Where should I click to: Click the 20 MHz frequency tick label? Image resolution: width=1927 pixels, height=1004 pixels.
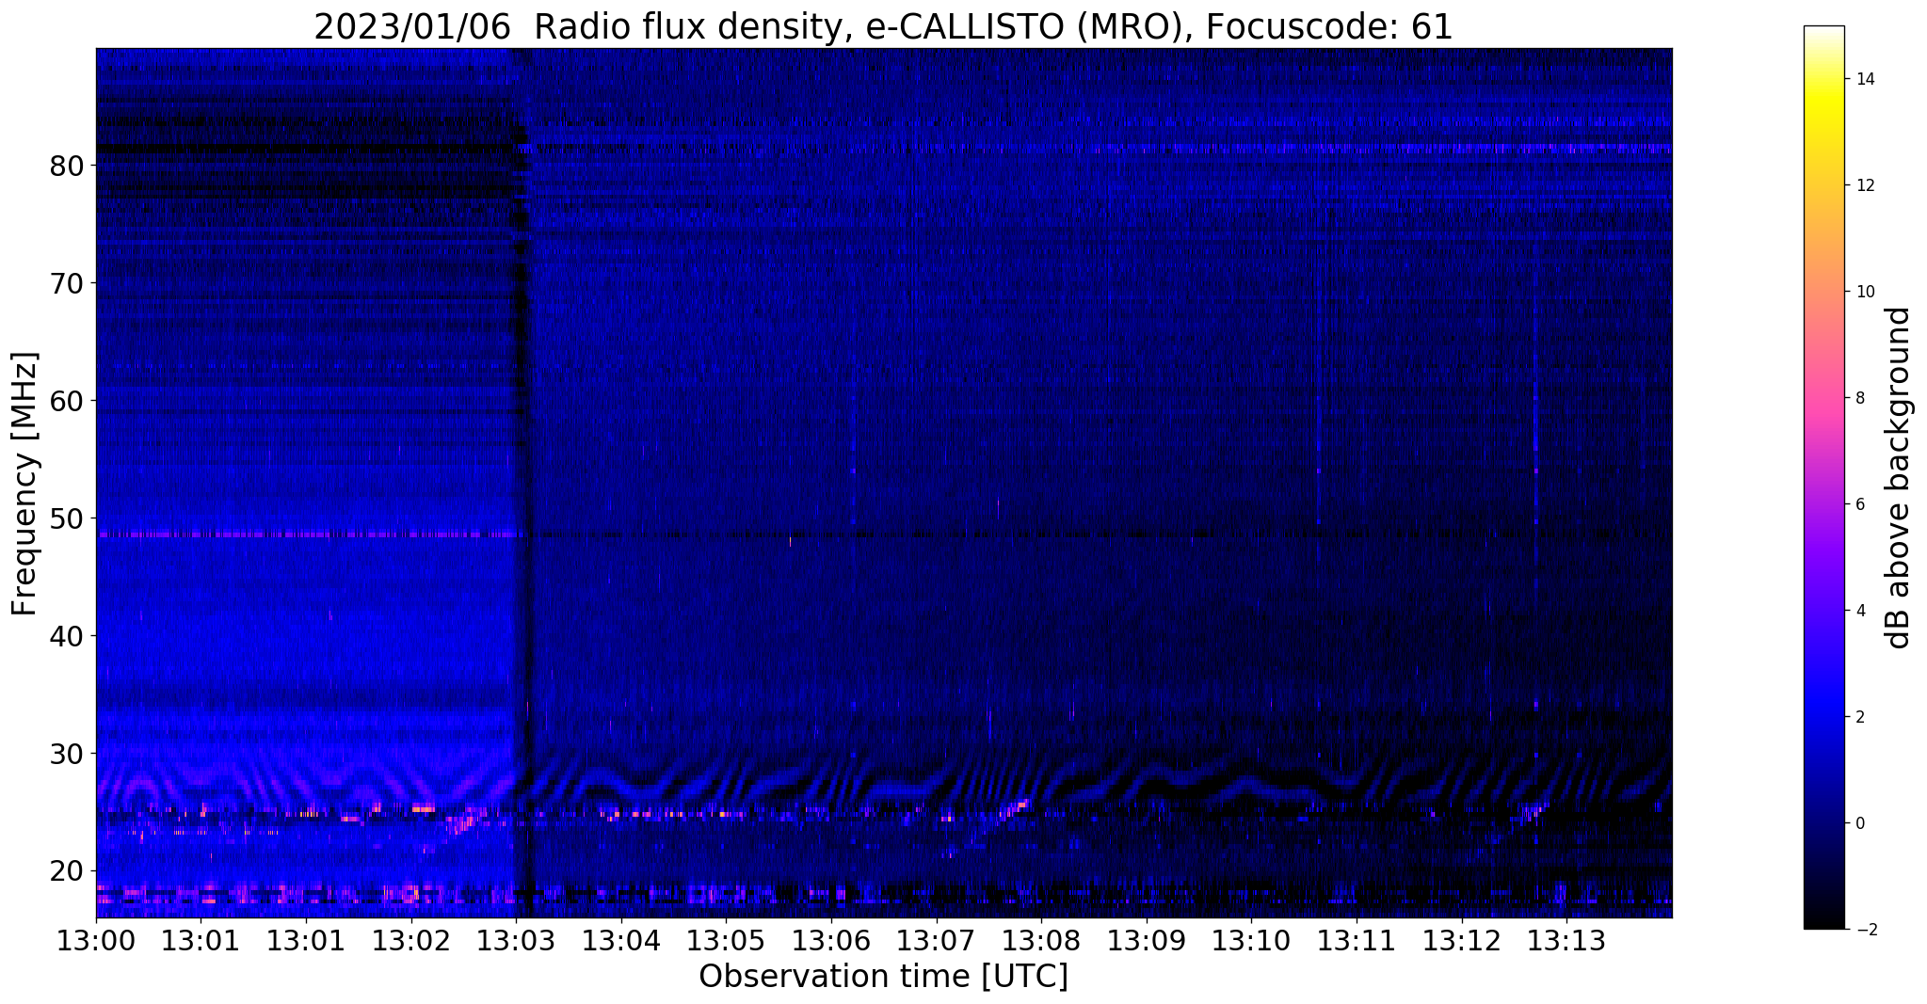coord(68,871)
